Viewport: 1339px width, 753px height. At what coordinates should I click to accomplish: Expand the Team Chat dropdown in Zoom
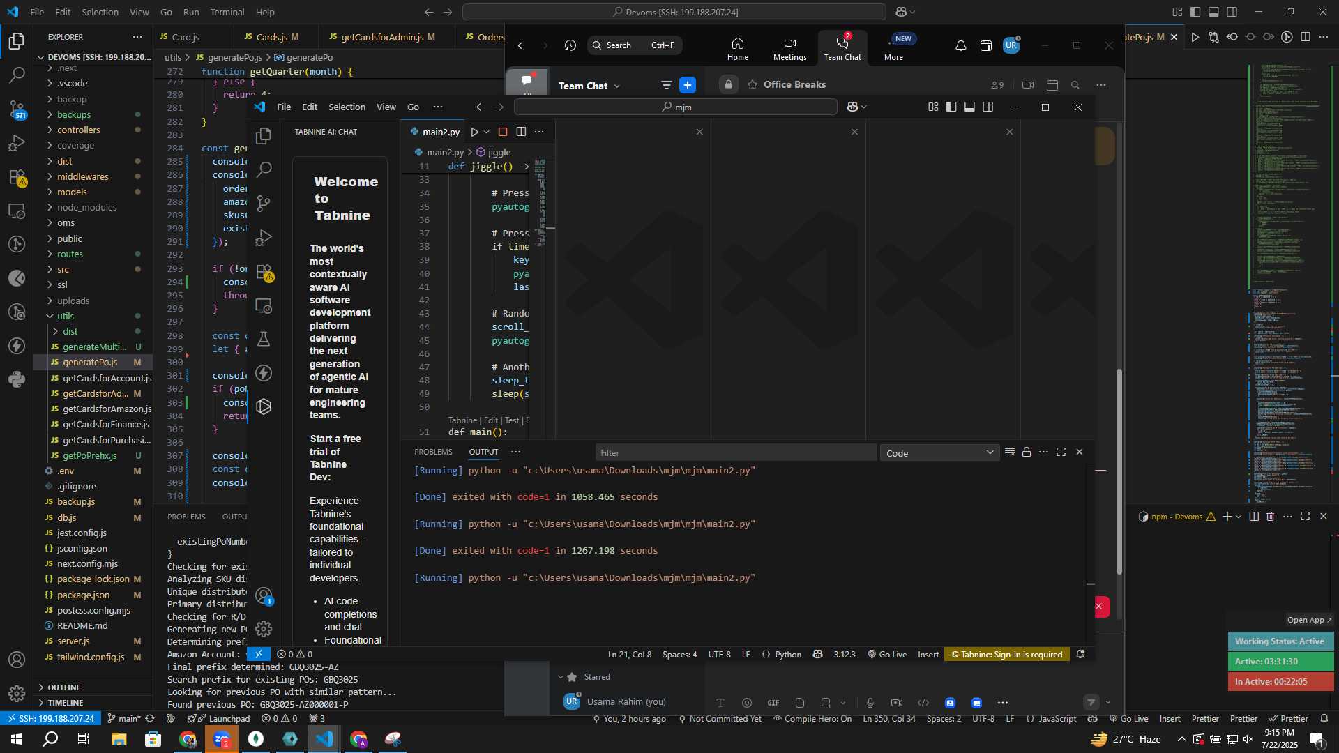[617, 86]
